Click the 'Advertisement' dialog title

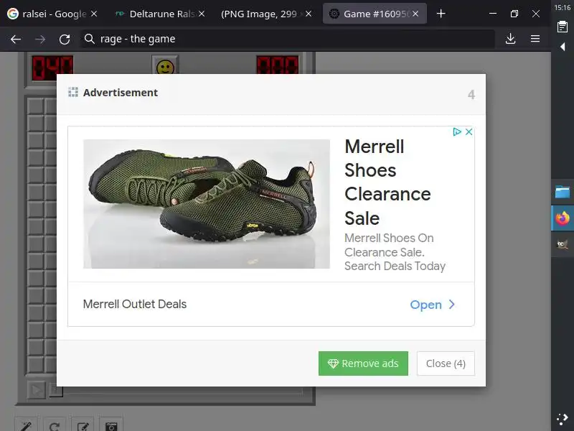(x=121, y=93)
